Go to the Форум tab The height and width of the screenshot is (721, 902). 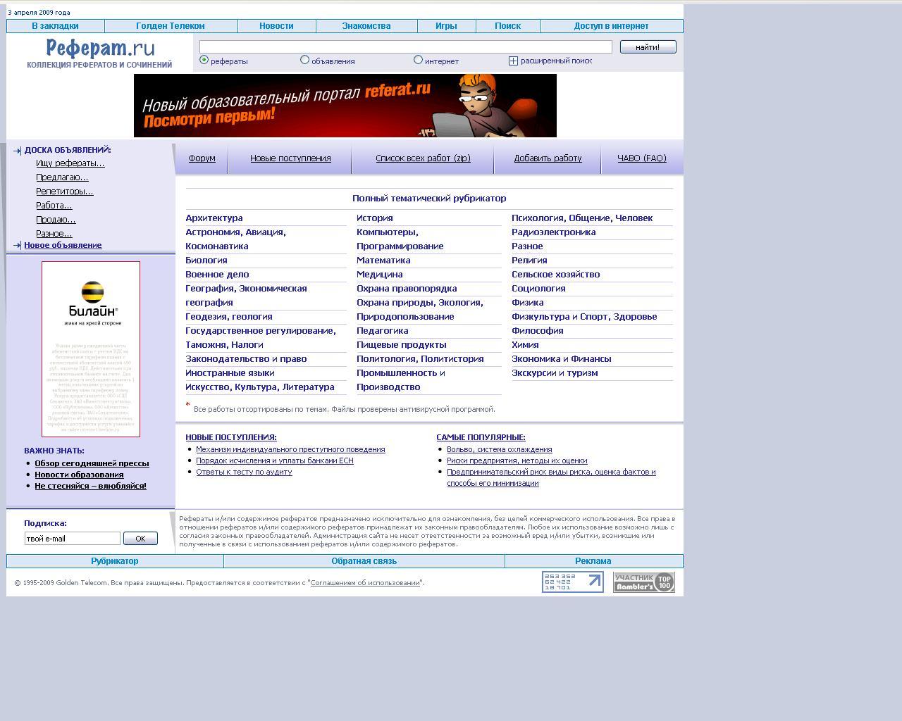pos(202,158)
